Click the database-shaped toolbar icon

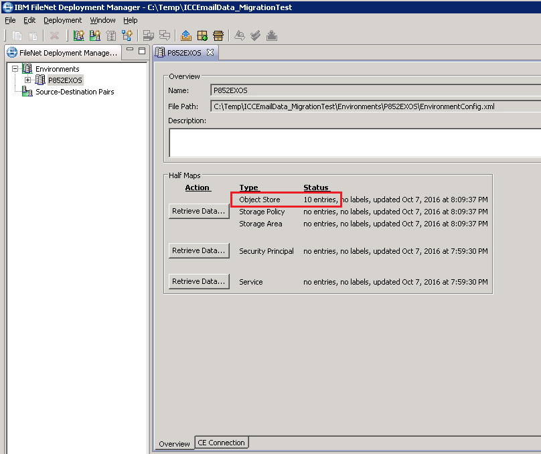[x=218, y=35]
